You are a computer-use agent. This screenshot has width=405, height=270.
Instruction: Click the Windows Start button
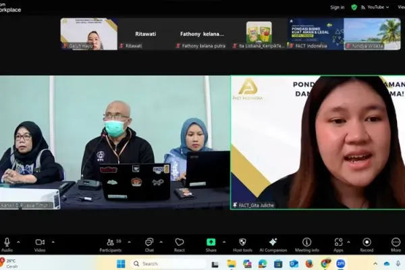(x=121, y=263)
